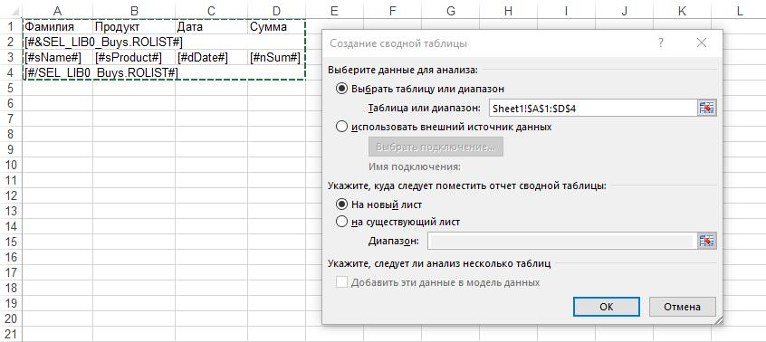766x342 pixels.
Task: Click the Сумма cell
Action: 276,27
